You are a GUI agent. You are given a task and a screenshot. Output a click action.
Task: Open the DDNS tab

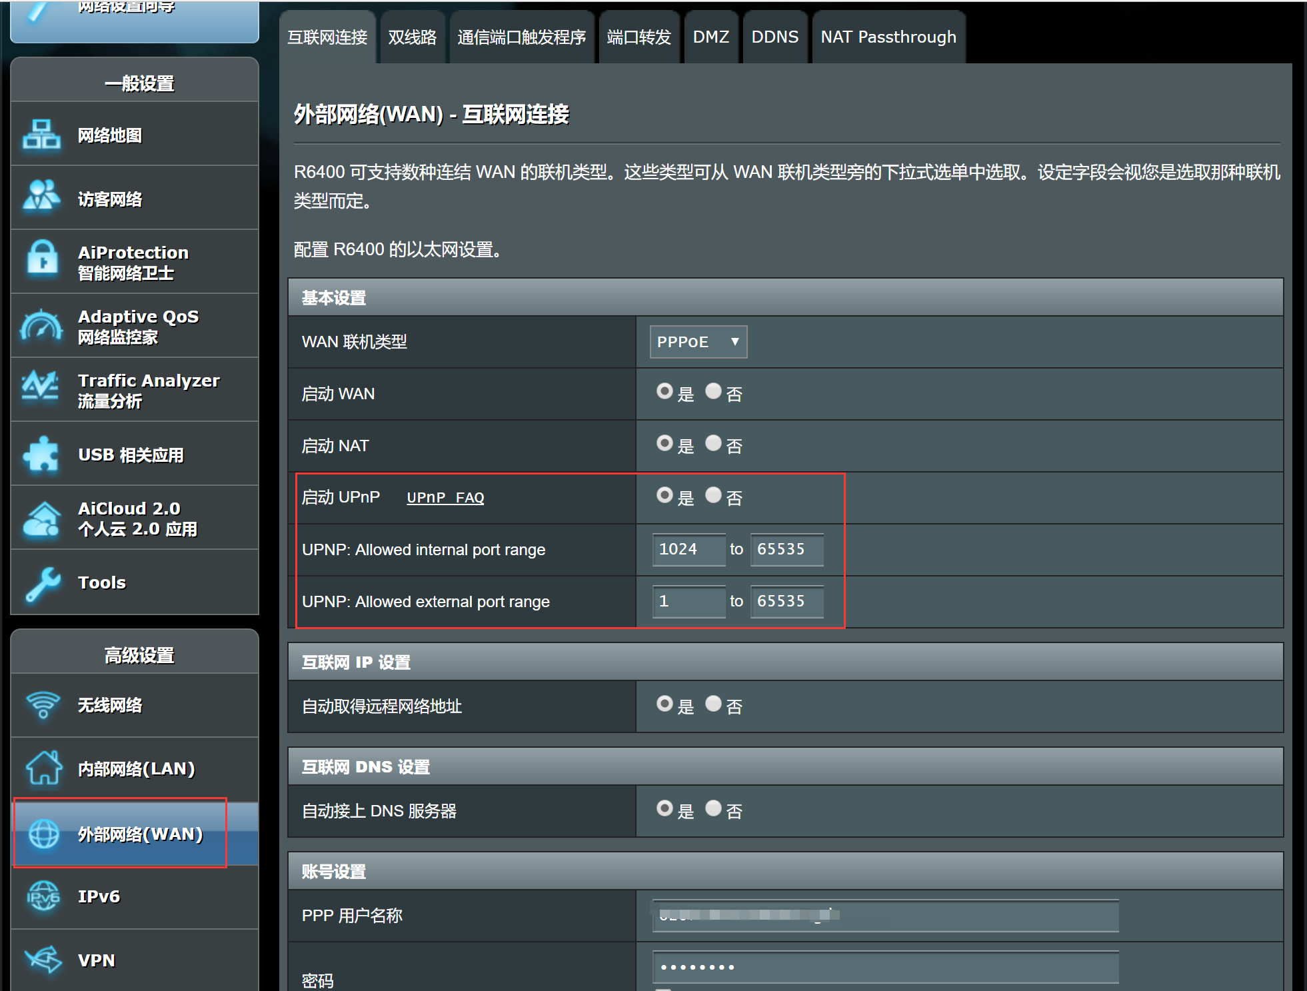pos(774,37)
